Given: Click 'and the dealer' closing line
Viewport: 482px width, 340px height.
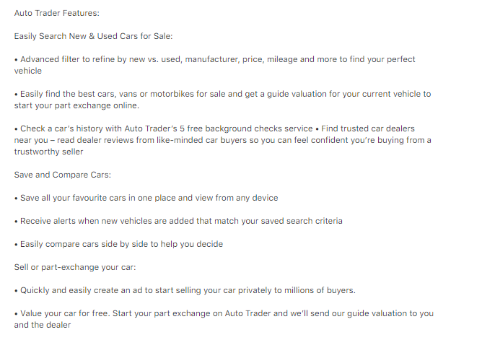Looking at the screenshot, I should point(43,325).
